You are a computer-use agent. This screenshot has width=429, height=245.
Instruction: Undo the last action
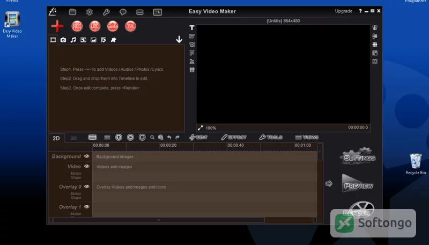point(169,138)
